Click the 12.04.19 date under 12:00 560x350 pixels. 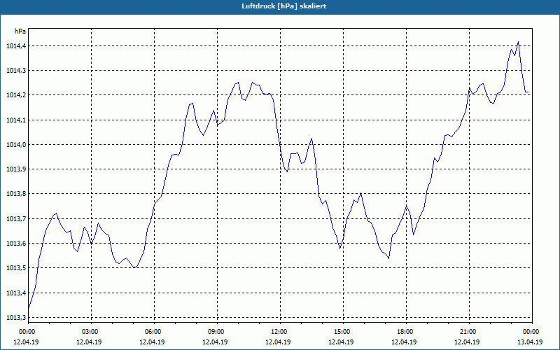(278, 342)
